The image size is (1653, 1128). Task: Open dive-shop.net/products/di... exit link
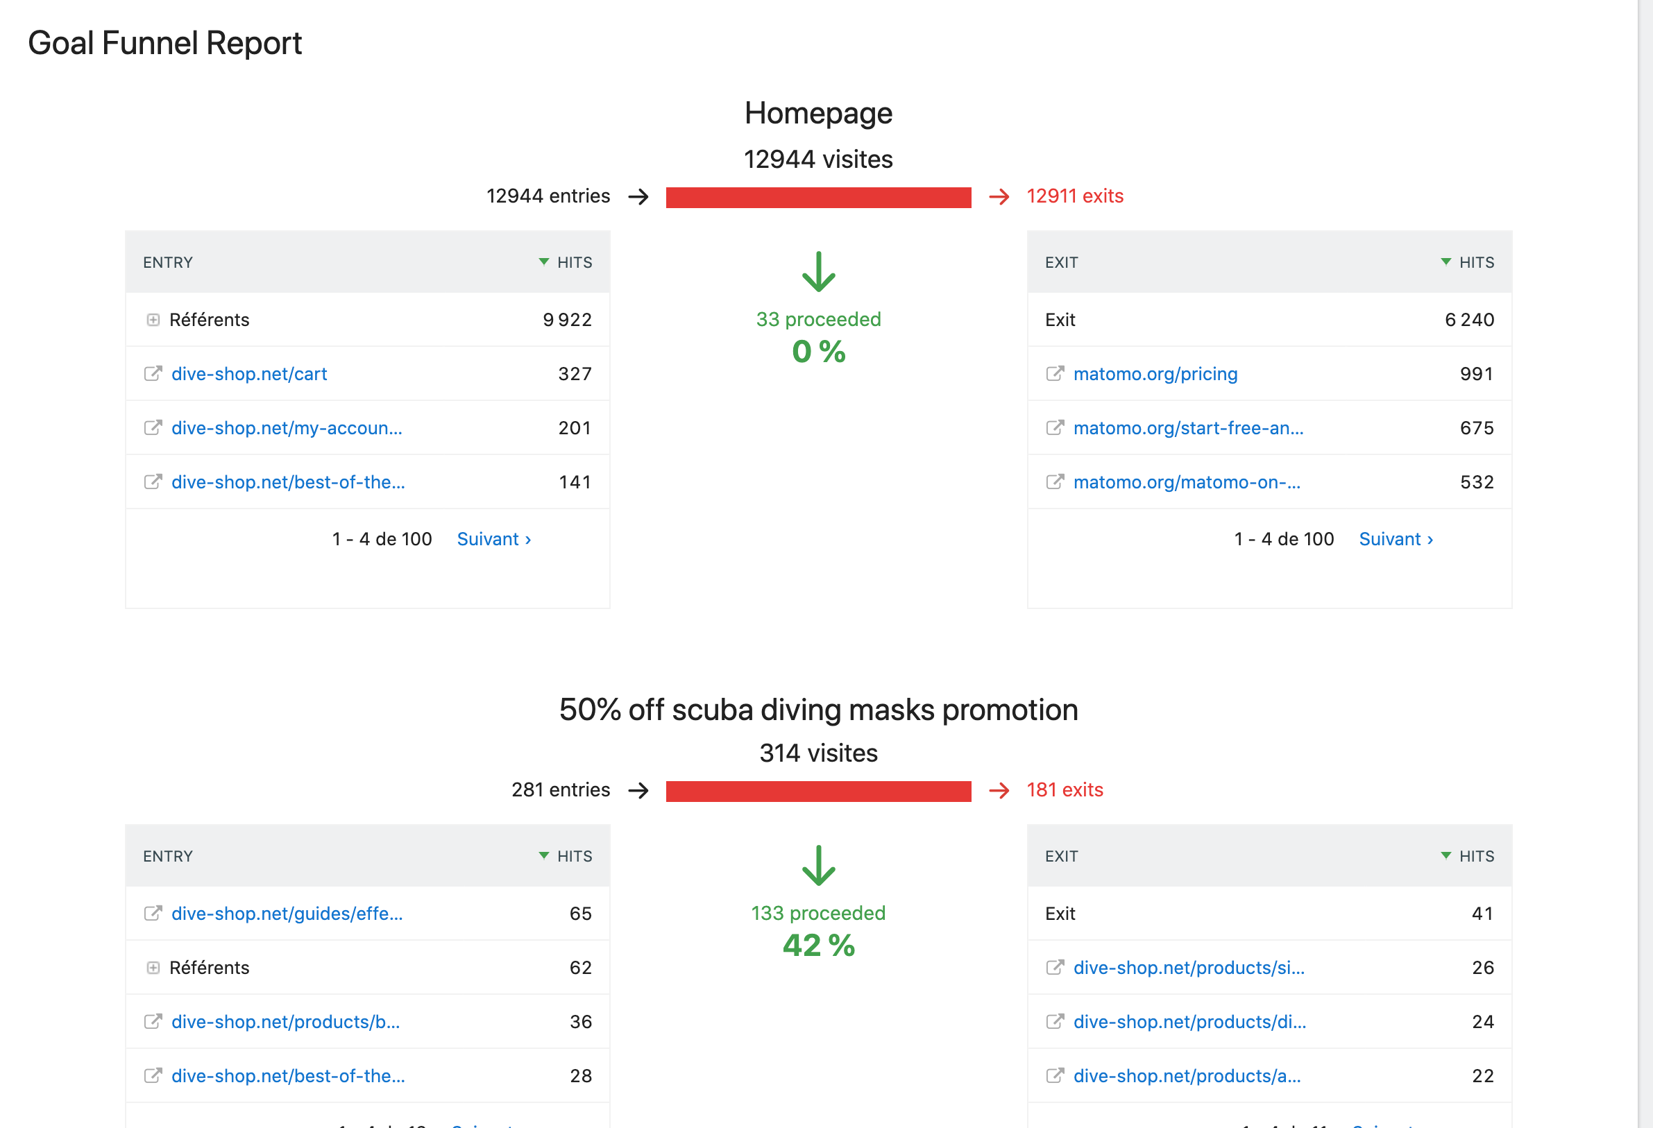click(1189, 1022)
